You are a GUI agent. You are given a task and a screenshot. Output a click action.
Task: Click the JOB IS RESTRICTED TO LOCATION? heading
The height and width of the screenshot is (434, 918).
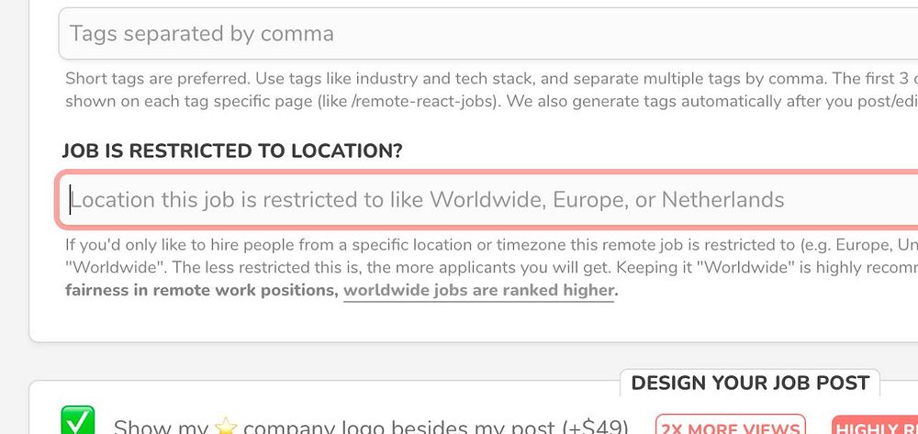[232, 150]
